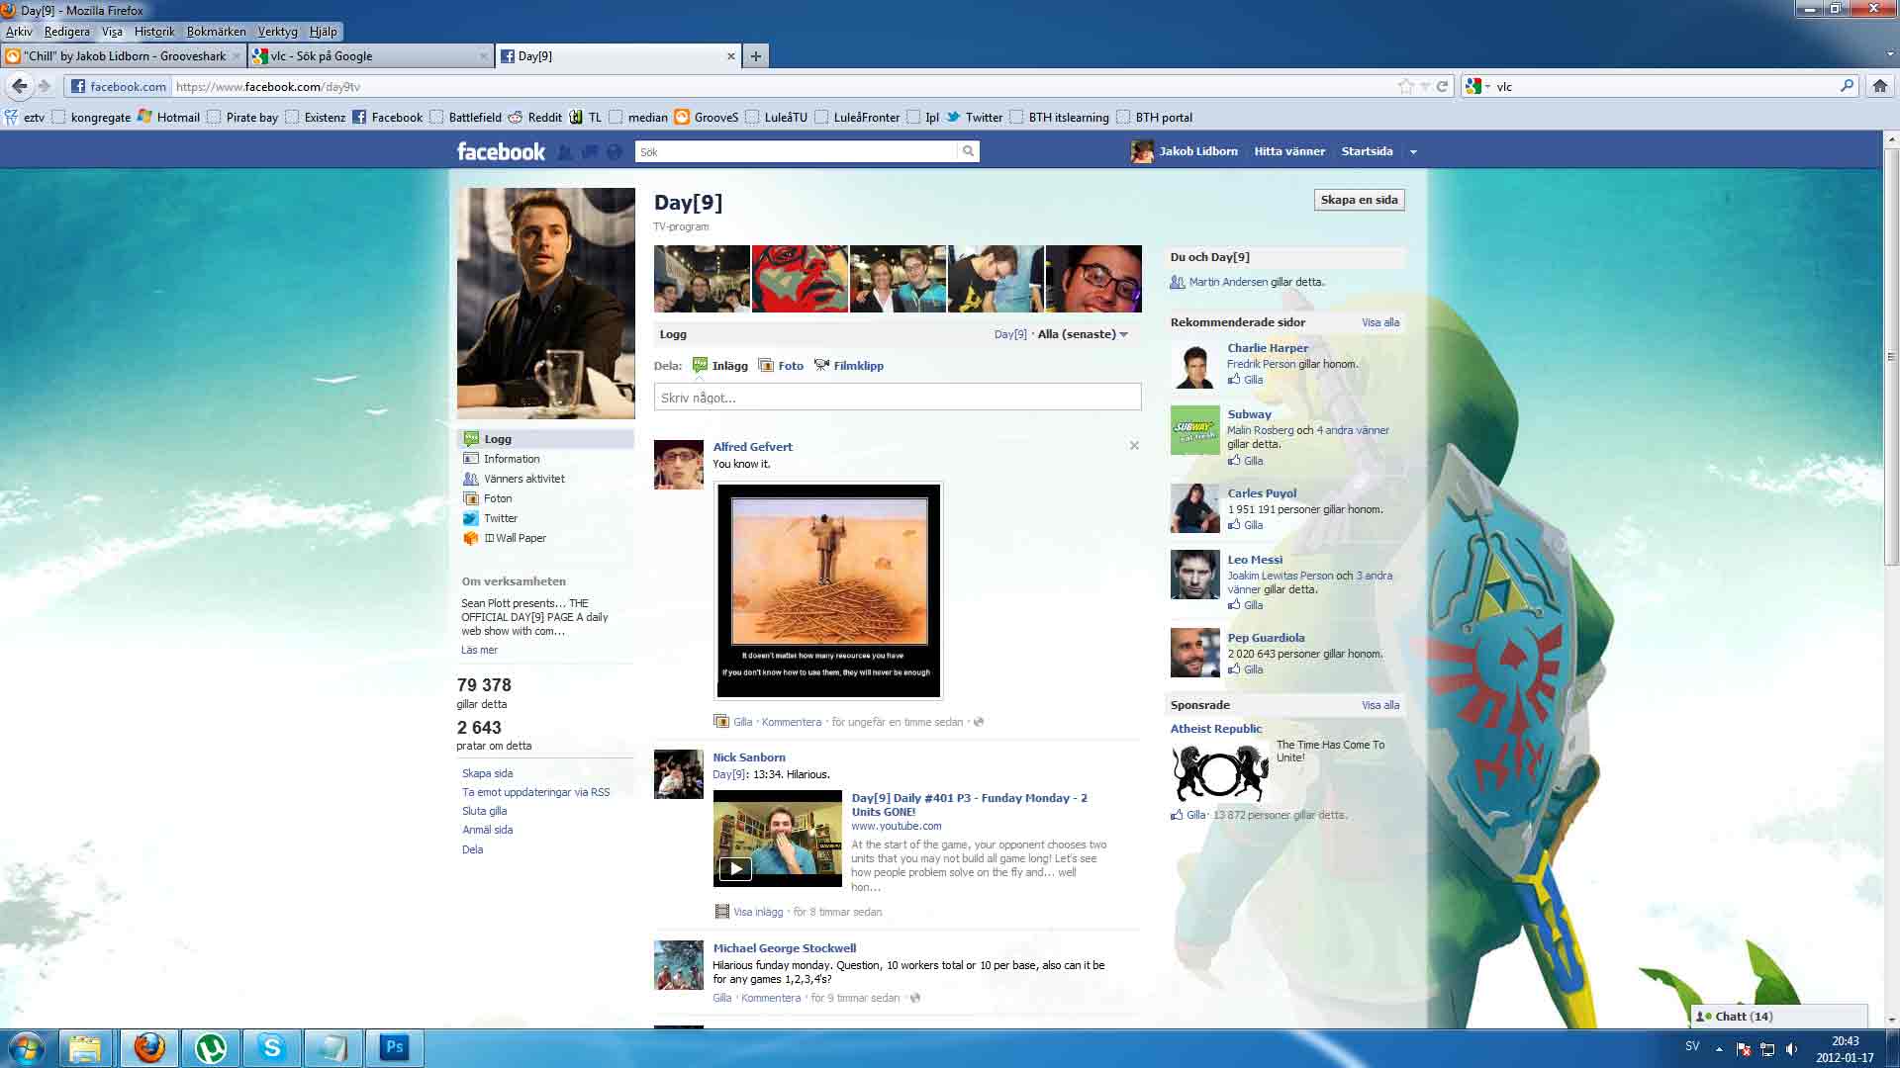1900x1068 pixels.
Task: Like Charlie Harper with the Gilla thumb
Action: point(1246,380)
